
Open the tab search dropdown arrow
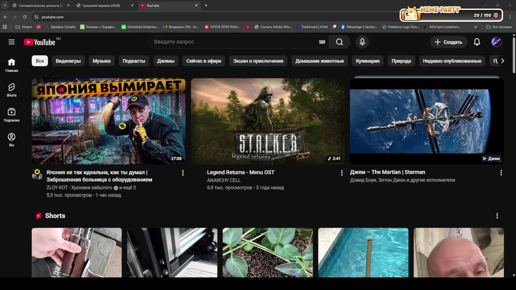pyautogui.click(x=4, y=5)
